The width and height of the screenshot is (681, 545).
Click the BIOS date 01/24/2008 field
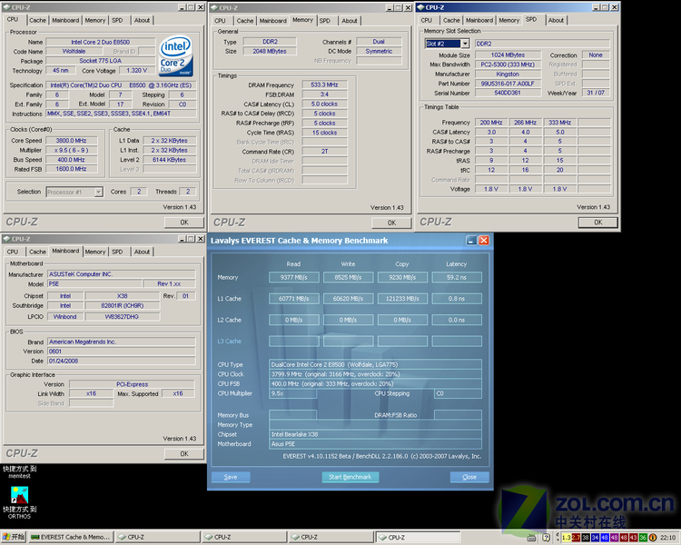point(121,362)
